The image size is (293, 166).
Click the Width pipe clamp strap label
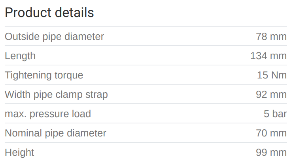(56, 95)
